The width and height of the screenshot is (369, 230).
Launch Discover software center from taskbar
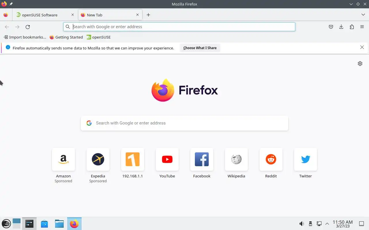click(44, 224)
